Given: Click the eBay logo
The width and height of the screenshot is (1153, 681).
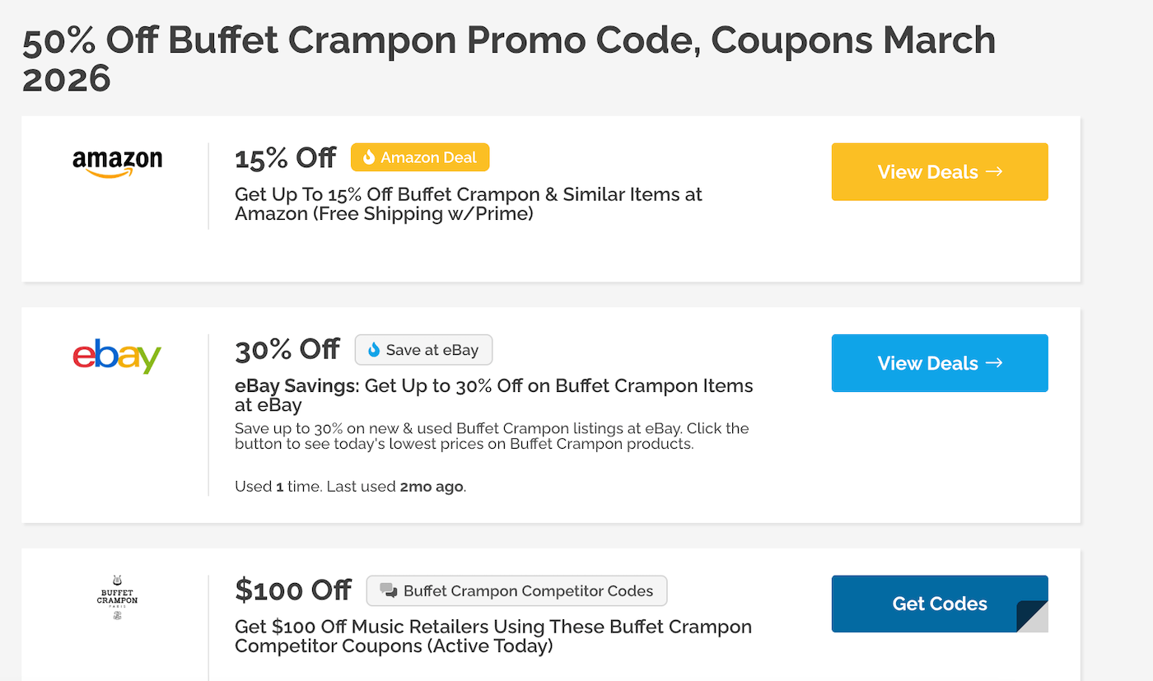Looking at the screenshot, I should tap(117, 357).
